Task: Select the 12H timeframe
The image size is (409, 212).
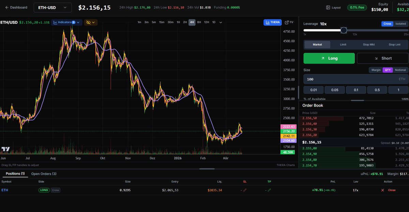Action: [x=207, y=22]
